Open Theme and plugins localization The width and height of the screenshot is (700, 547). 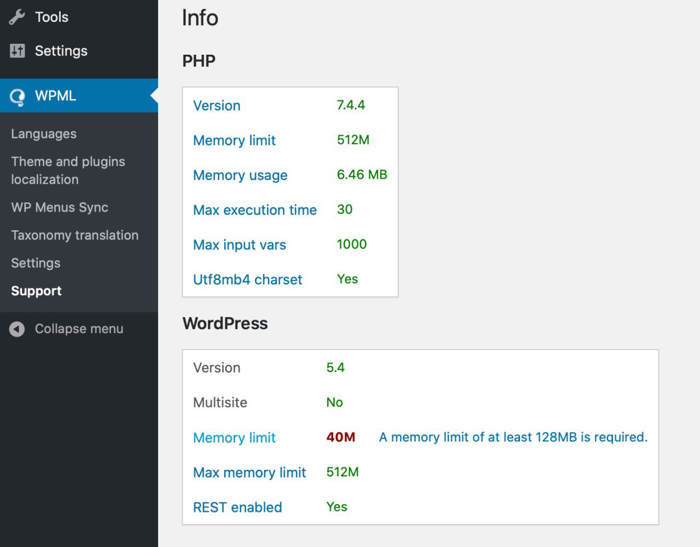[x=68, y=170]
